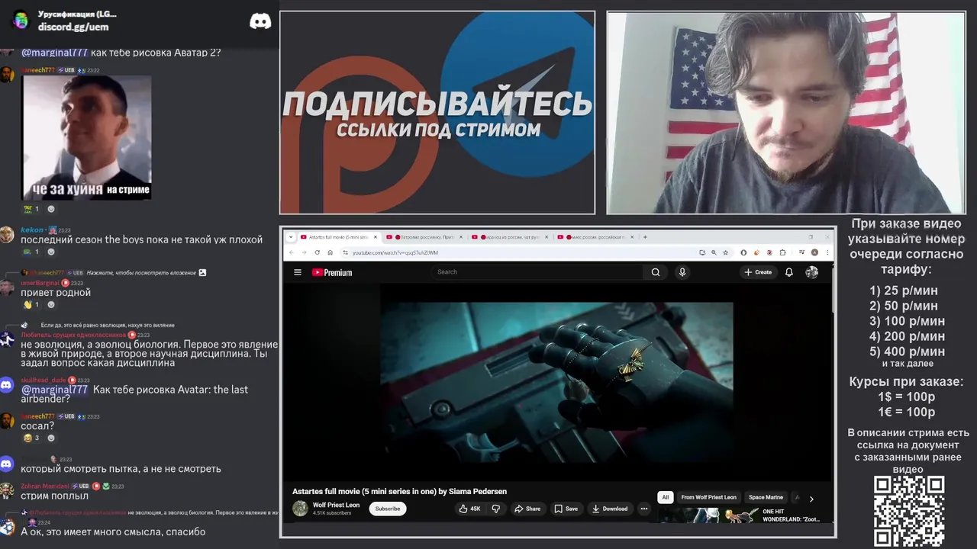Click the Discord logo in the overlay header
This screenshot has width=977, height=549.
point(260,21)
